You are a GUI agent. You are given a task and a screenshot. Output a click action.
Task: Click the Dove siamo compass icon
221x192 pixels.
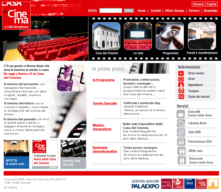pyautogui.click(x=181, y=73)
